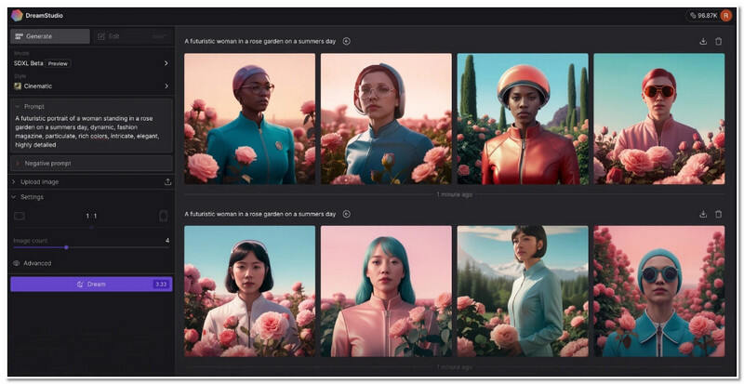Select the portrait aspect ratio icon
The height and width of the screenshot is (384, 744).
click(164, 216)
